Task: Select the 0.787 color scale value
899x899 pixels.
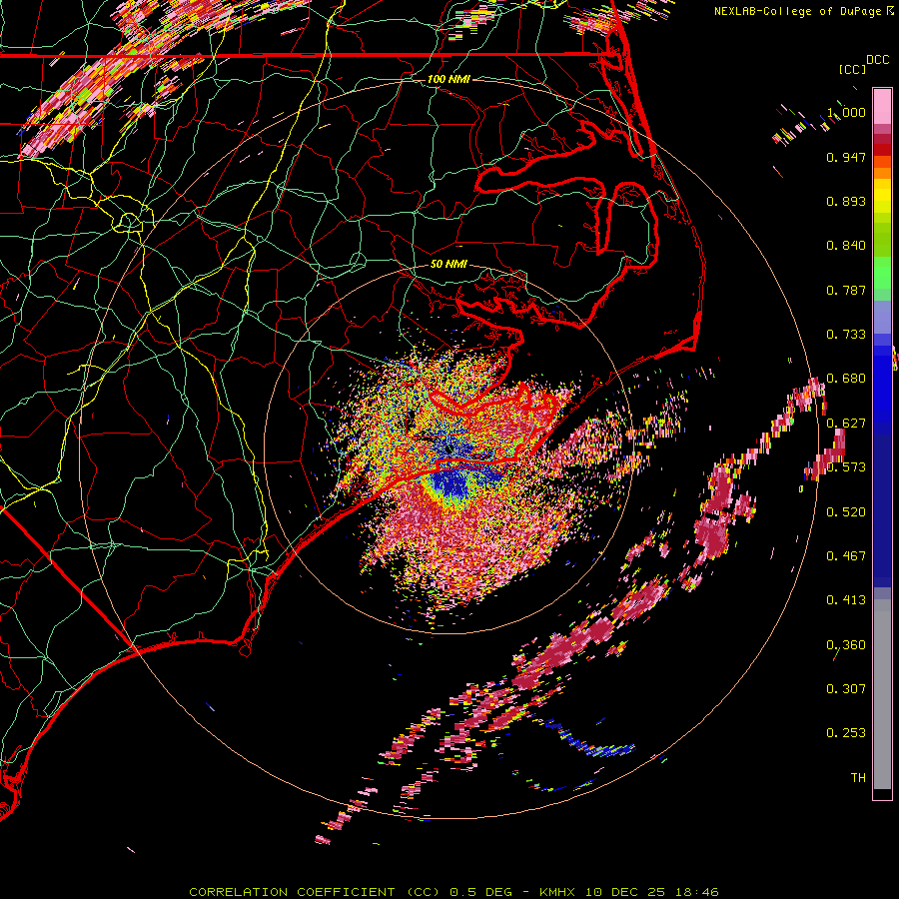Action: tap(846, 290)
